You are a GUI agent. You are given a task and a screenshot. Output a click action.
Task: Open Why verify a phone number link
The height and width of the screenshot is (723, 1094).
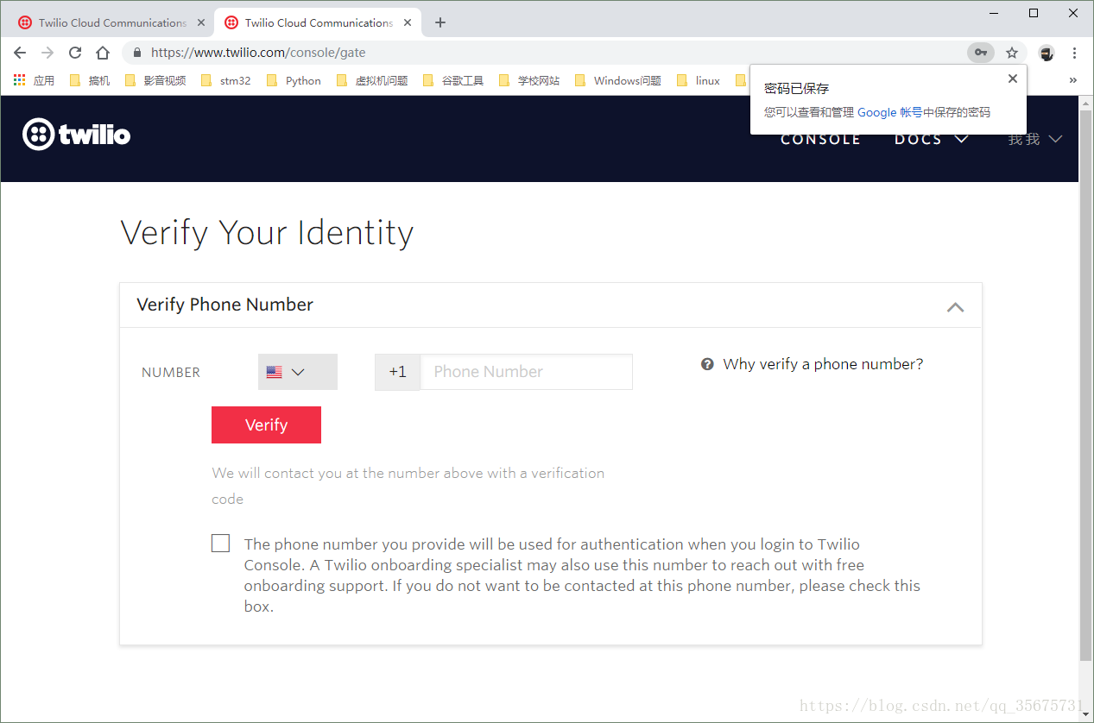pos(823,364)
